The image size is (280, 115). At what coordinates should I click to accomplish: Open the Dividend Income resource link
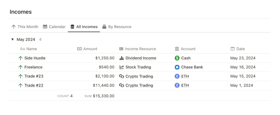141,58
